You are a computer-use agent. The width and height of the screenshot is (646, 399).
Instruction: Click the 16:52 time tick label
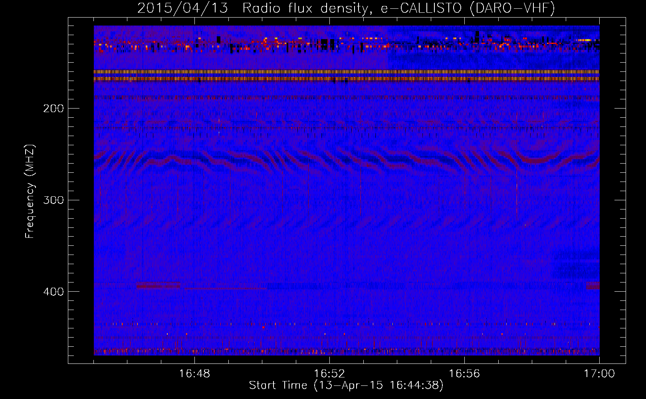(329, 374)
